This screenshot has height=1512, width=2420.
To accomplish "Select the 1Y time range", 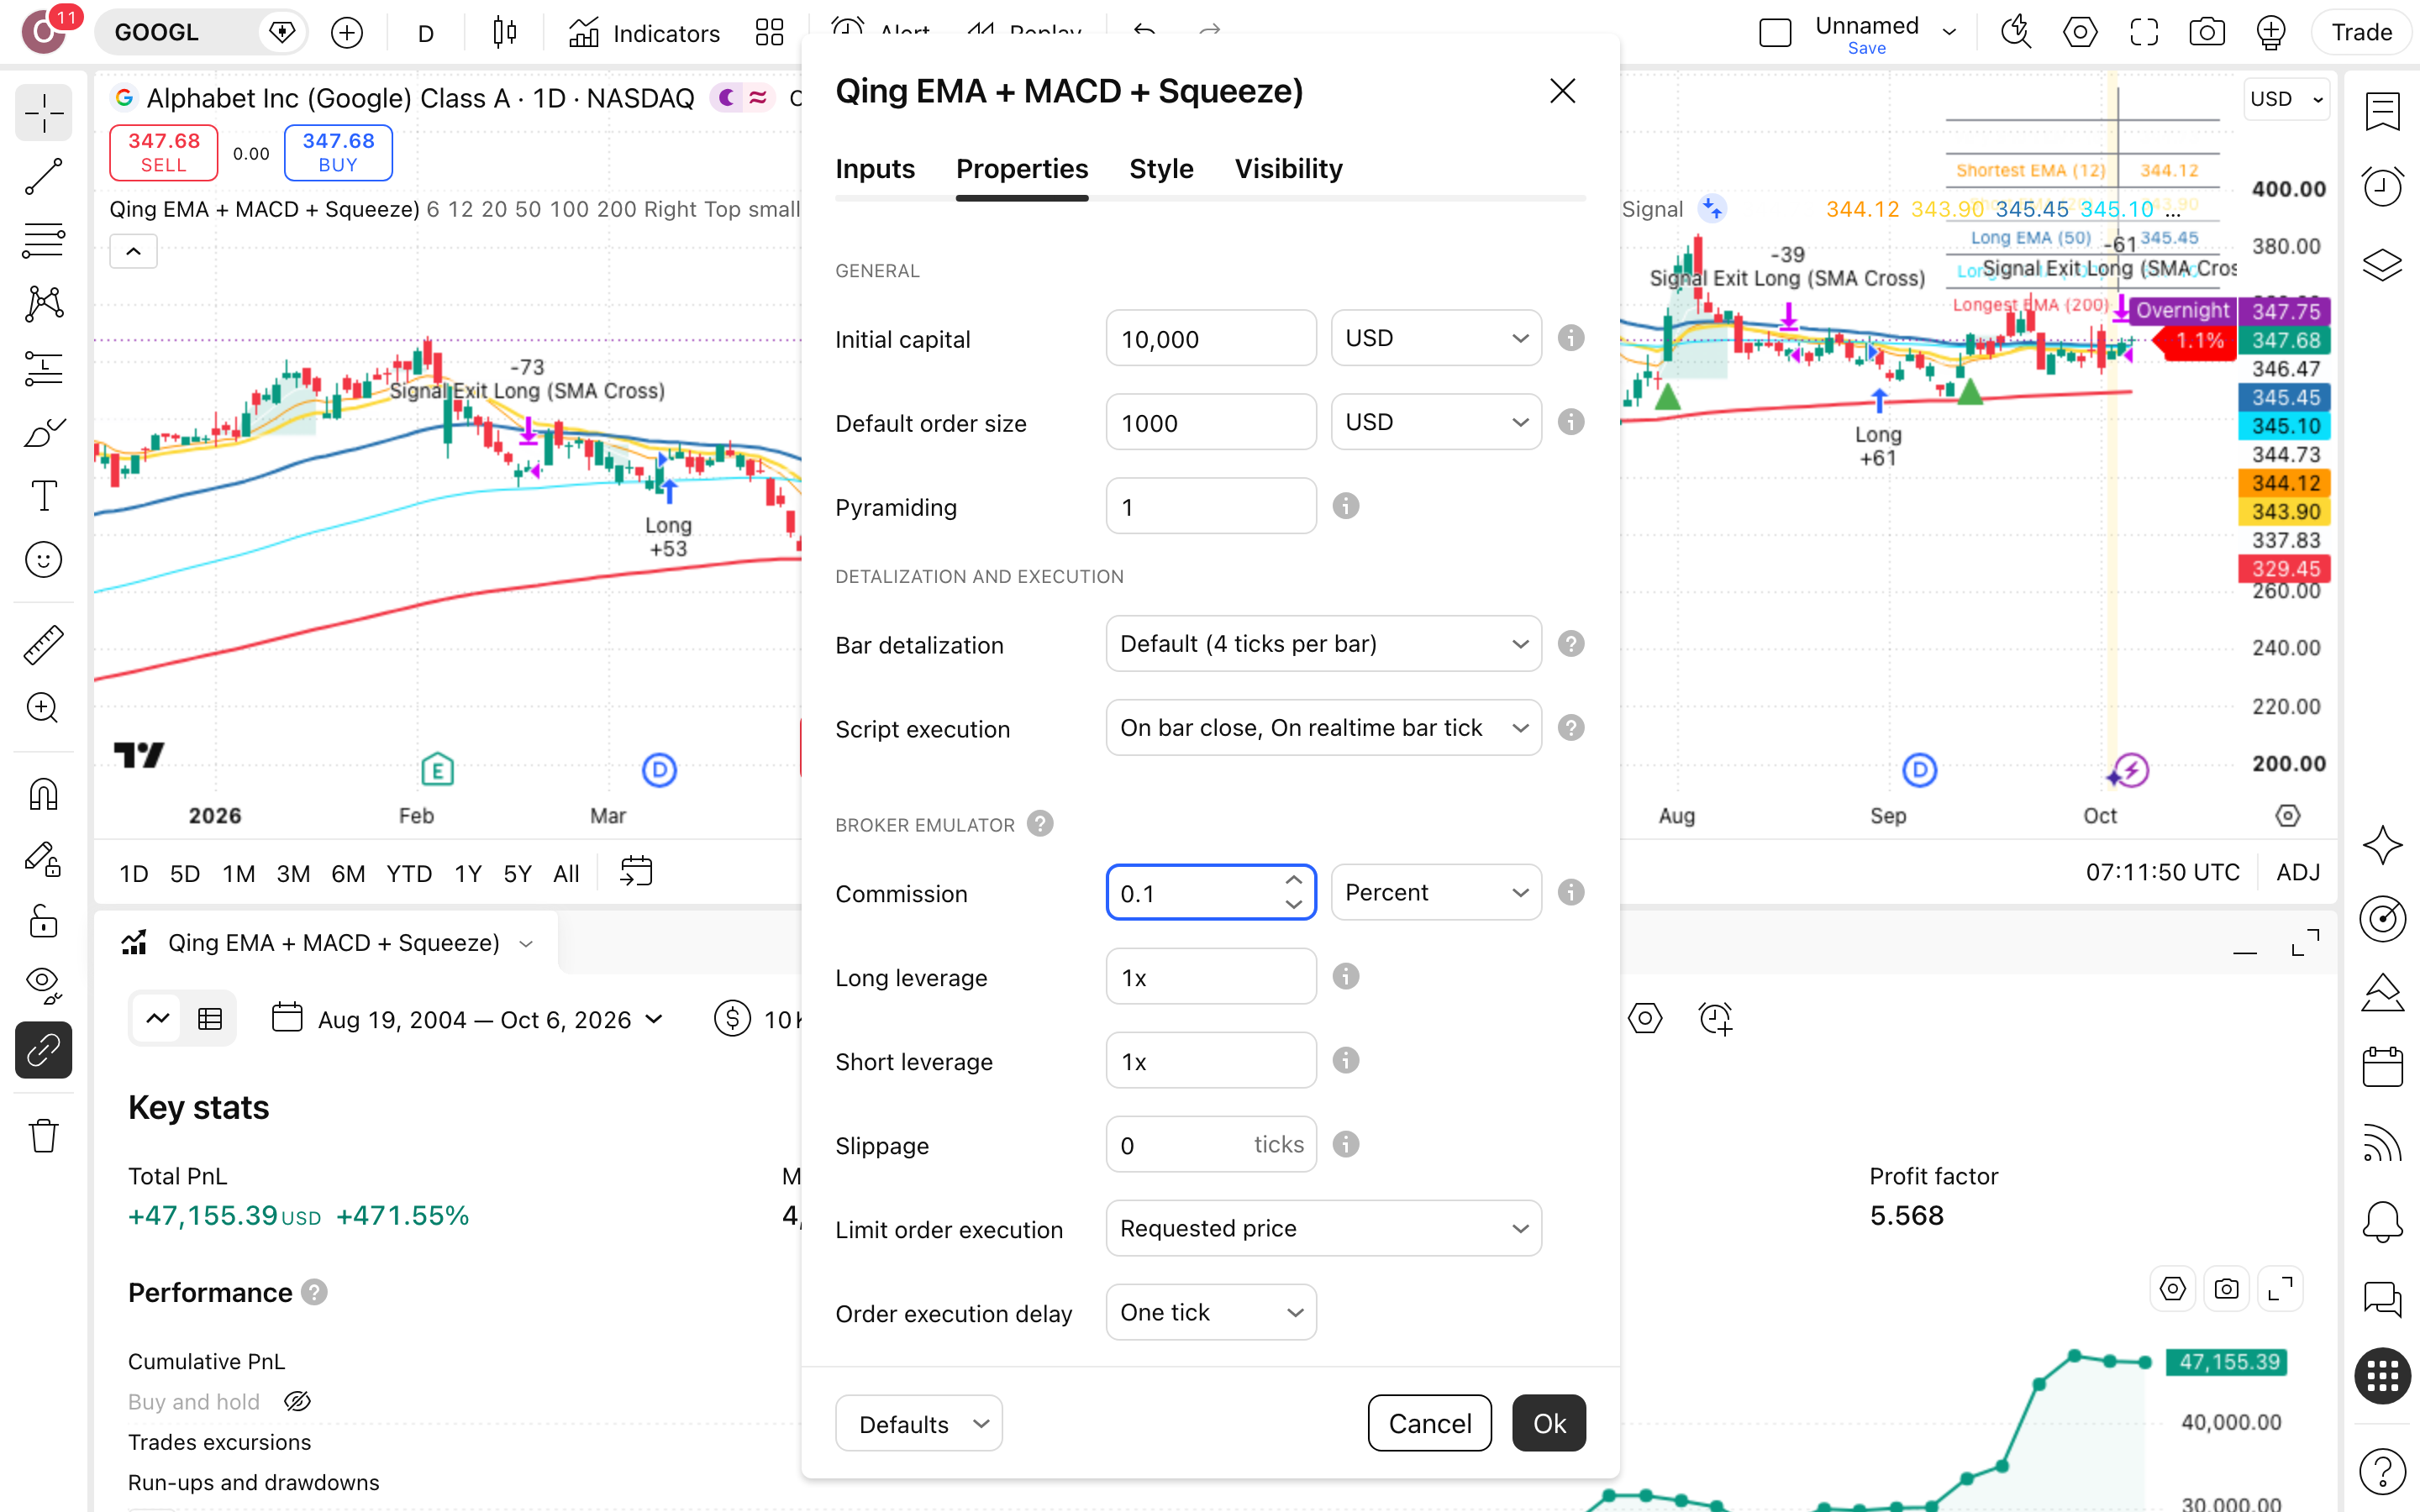I will coord(468,873).
